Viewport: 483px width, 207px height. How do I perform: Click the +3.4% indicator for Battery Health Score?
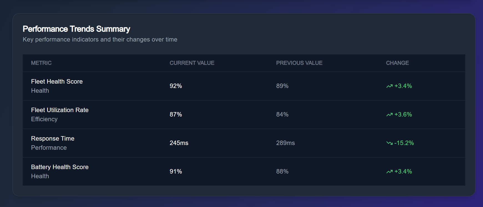[403, 172]
